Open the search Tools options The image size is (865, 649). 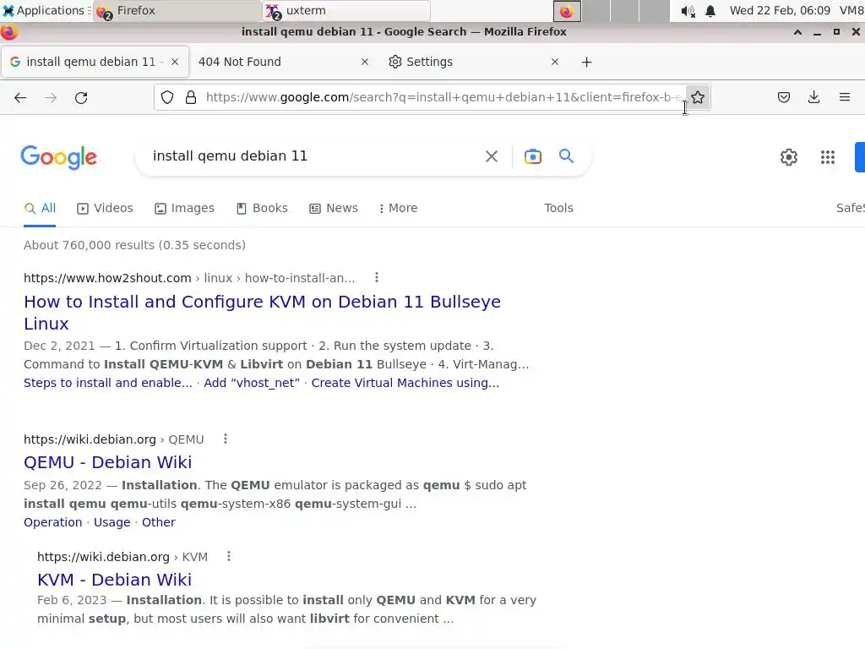point(558,208)
